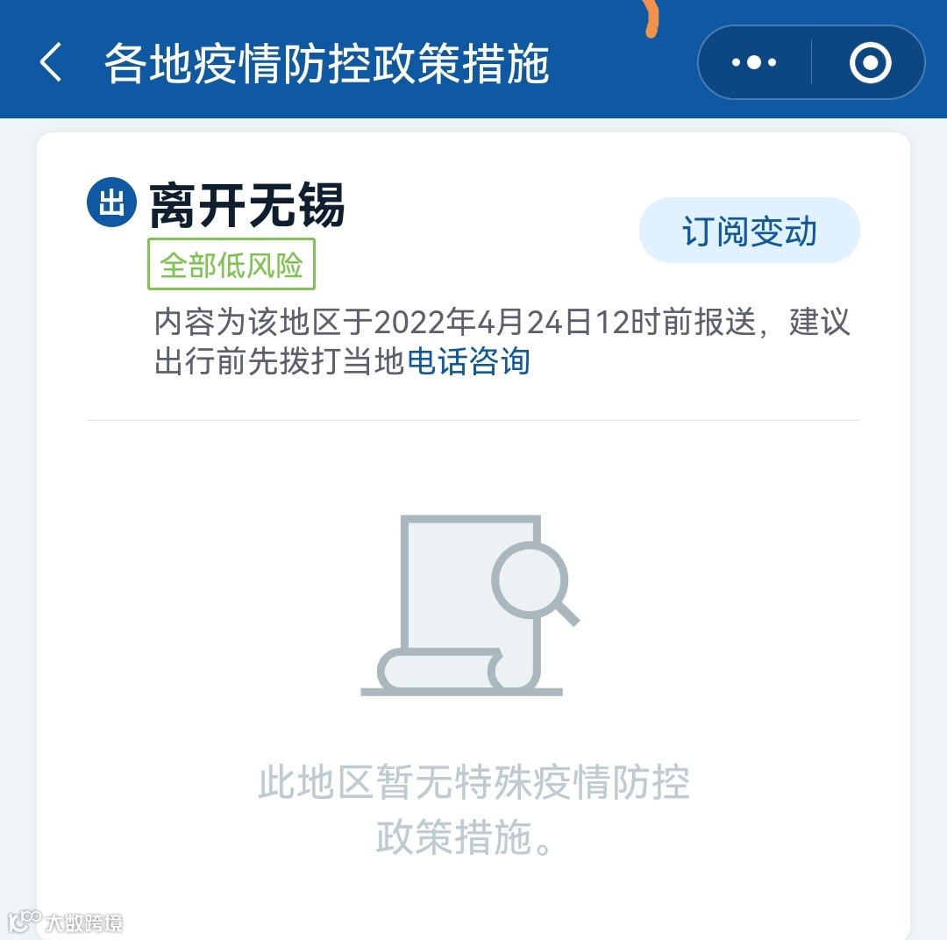Viewport: 947px width, 940px height.
Task: Subscribe via 订阅变动 button
Action: pos(750,230)
